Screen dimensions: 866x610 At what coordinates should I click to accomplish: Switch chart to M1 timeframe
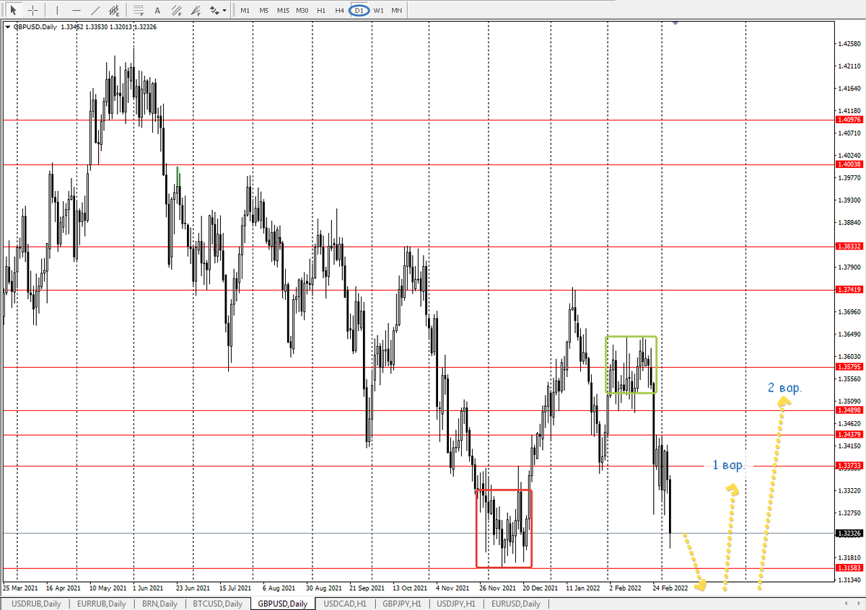[x=245, y=10]
